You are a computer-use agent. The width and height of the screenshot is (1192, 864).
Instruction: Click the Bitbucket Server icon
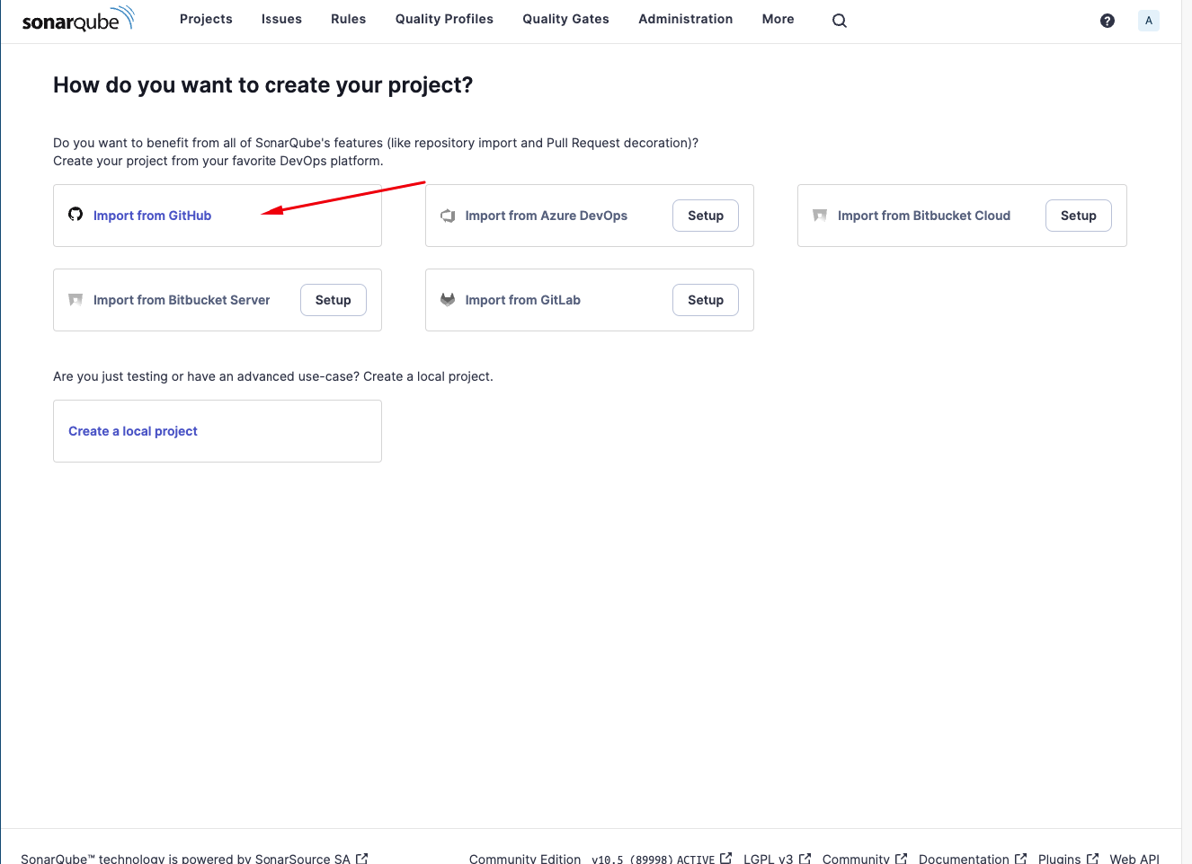(76, 300)
